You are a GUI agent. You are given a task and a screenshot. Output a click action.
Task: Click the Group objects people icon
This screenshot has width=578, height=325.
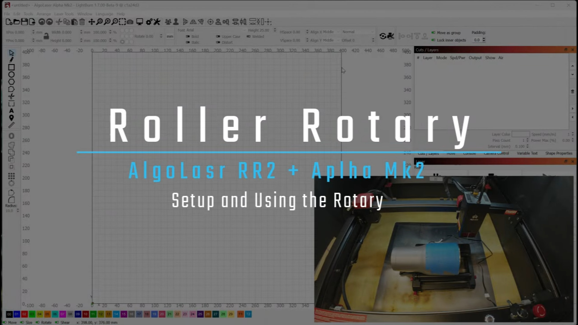[x=168, y=22]
